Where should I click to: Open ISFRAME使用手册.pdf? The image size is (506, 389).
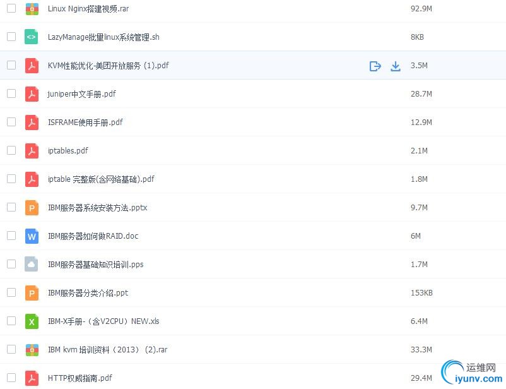pos(85,123)
